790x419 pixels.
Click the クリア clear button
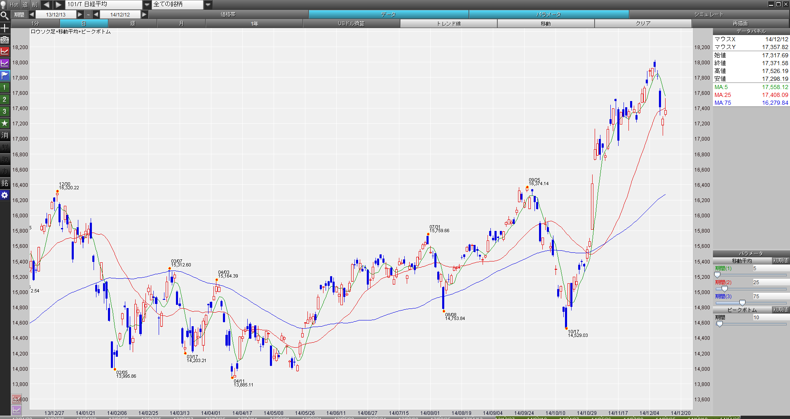pos(643,24)
